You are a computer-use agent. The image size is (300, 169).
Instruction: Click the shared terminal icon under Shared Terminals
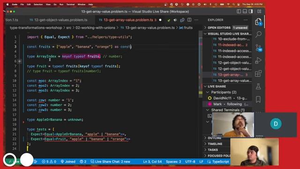pos(210,116)
